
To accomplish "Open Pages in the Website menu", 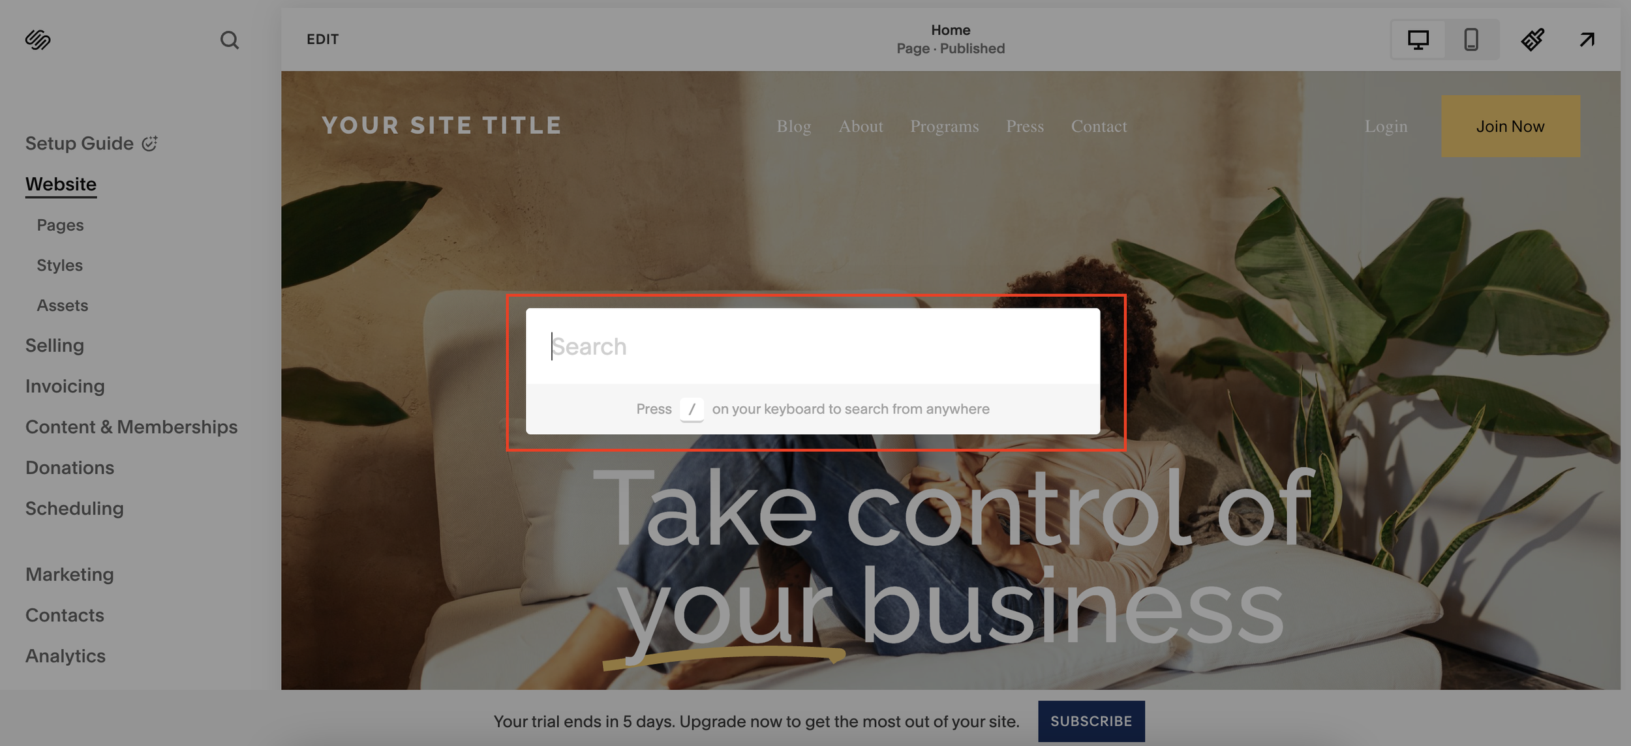I will click(x=60, y=225).
